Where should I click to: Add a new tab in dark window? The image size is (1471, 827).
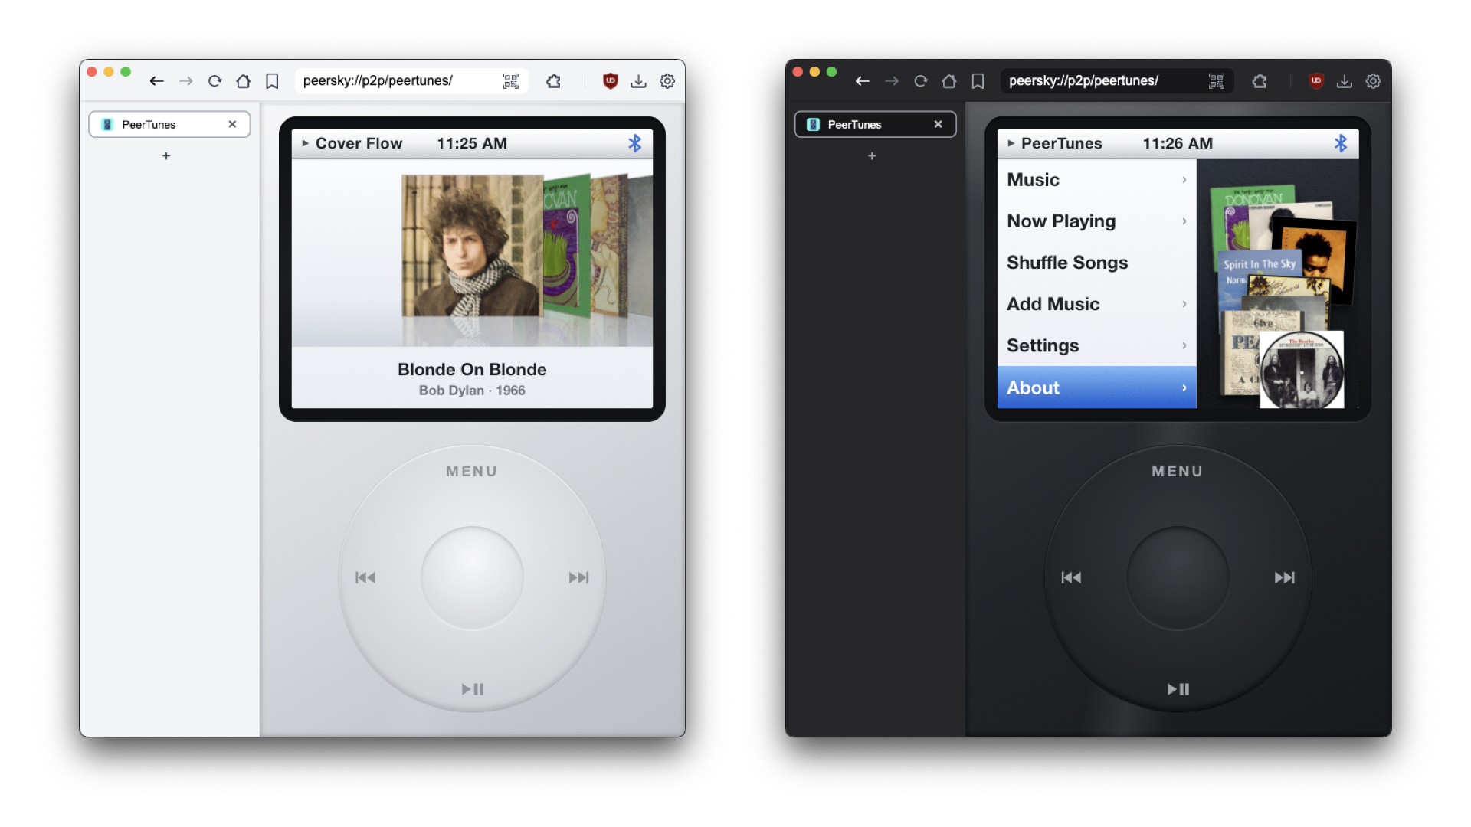pos(872,156)
